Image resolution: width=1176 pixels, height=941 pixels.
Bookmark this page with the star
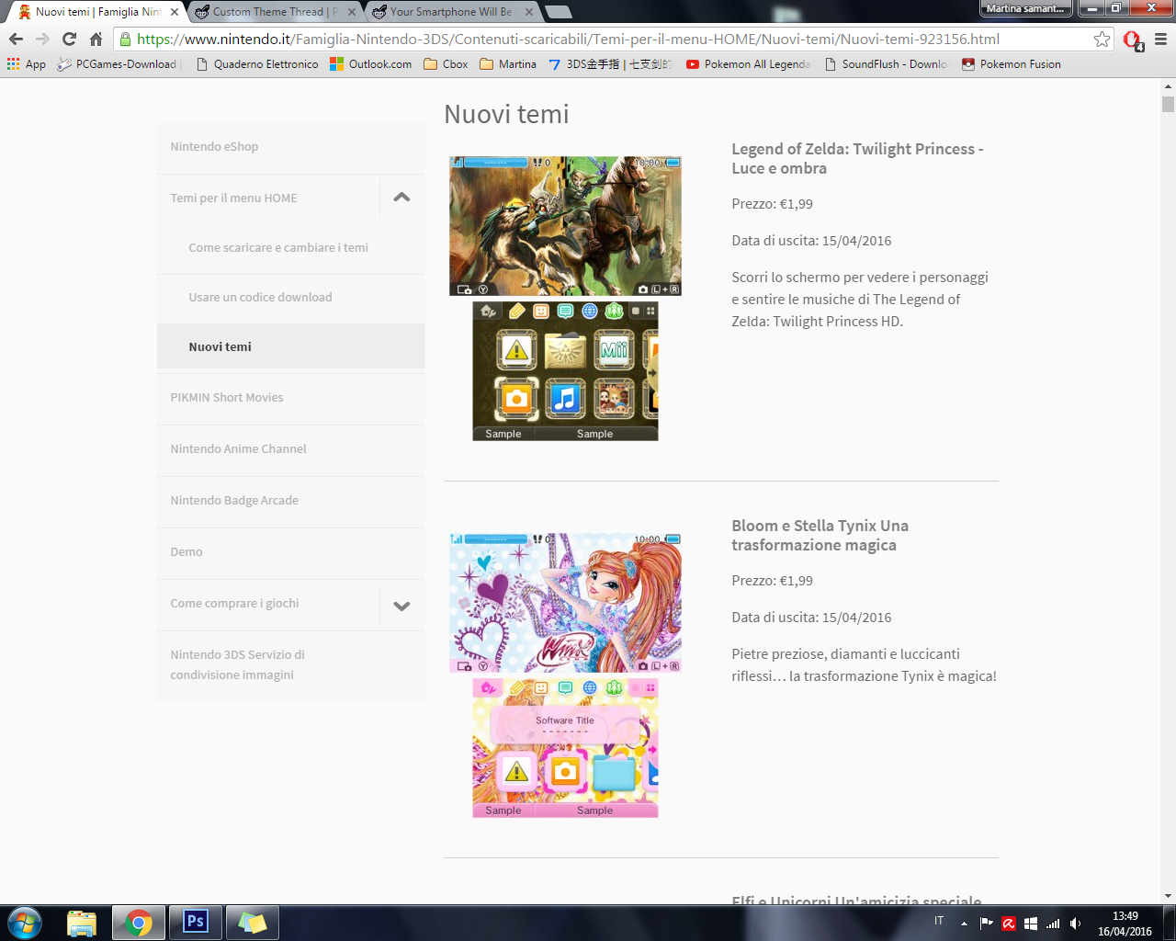click(1102, 39)
